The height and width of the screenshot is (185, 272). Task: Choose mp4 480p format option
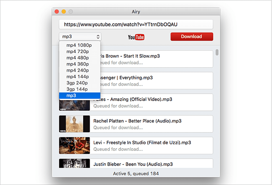[80, 58]
